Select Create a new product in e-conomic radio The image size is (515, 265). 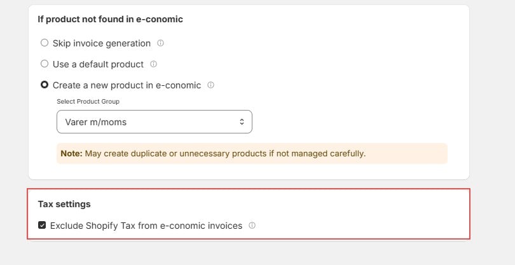coord(45,85)
